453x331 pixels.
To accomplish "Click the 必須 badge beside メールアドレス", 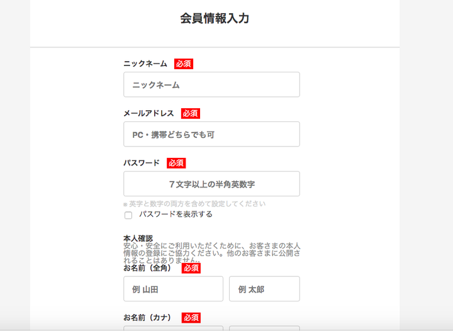I will [x=190, y=113].
